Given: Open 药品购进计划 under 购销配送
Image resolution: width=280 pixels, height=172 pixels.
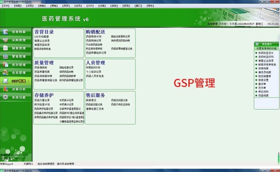Looking at the screenshot, I should click(93, 36).
